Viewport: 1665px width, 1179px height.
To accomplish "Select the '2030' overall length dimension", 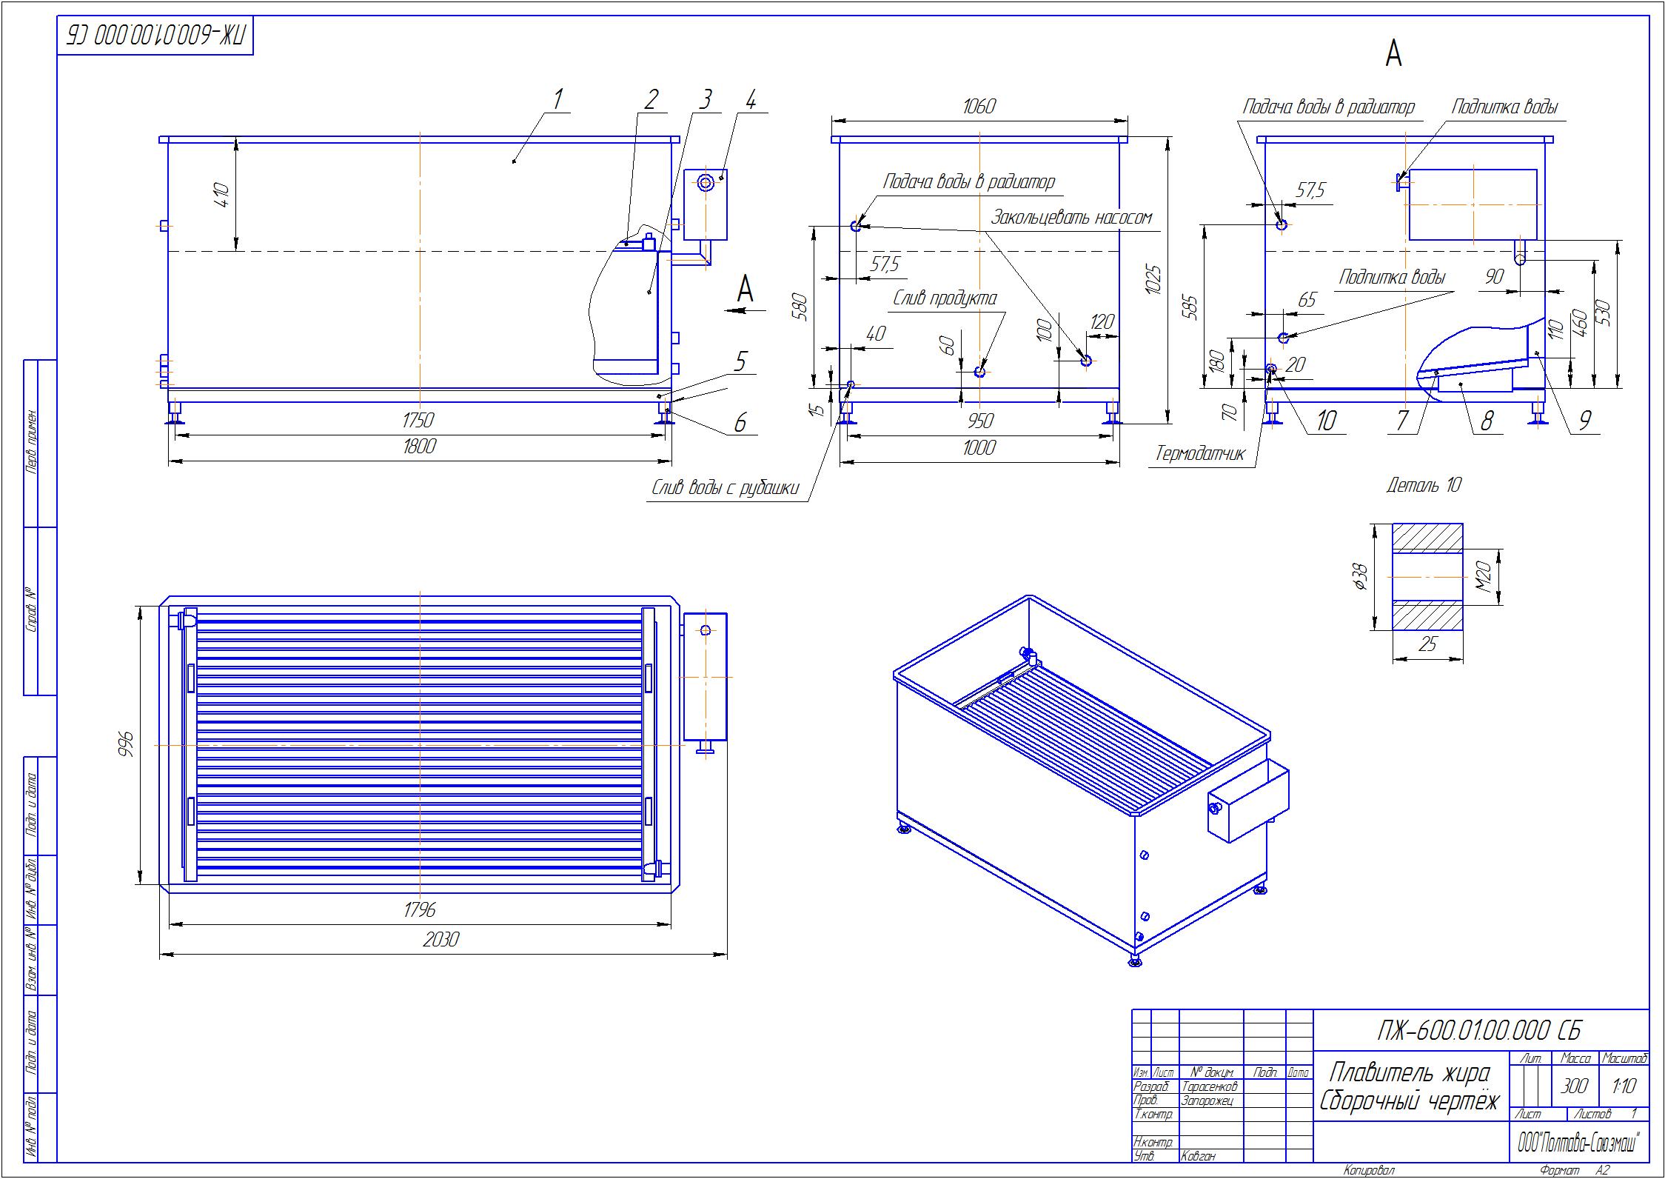I will click(x=441, y=939).
